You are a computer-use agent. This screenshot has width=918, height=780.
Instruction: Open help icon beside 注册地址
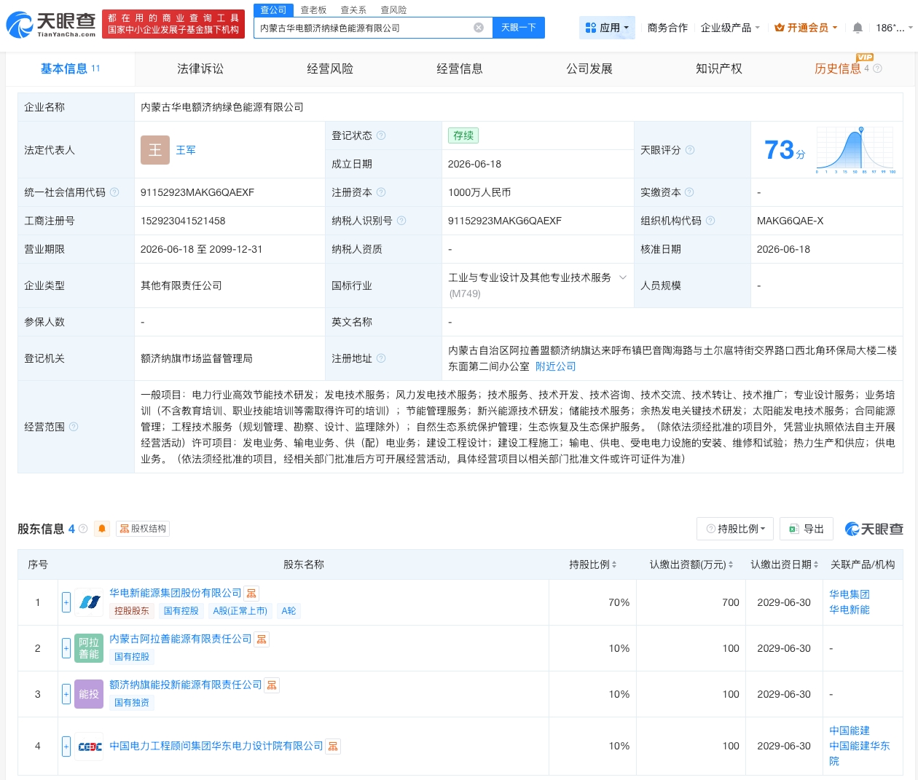tap(381, 358)
